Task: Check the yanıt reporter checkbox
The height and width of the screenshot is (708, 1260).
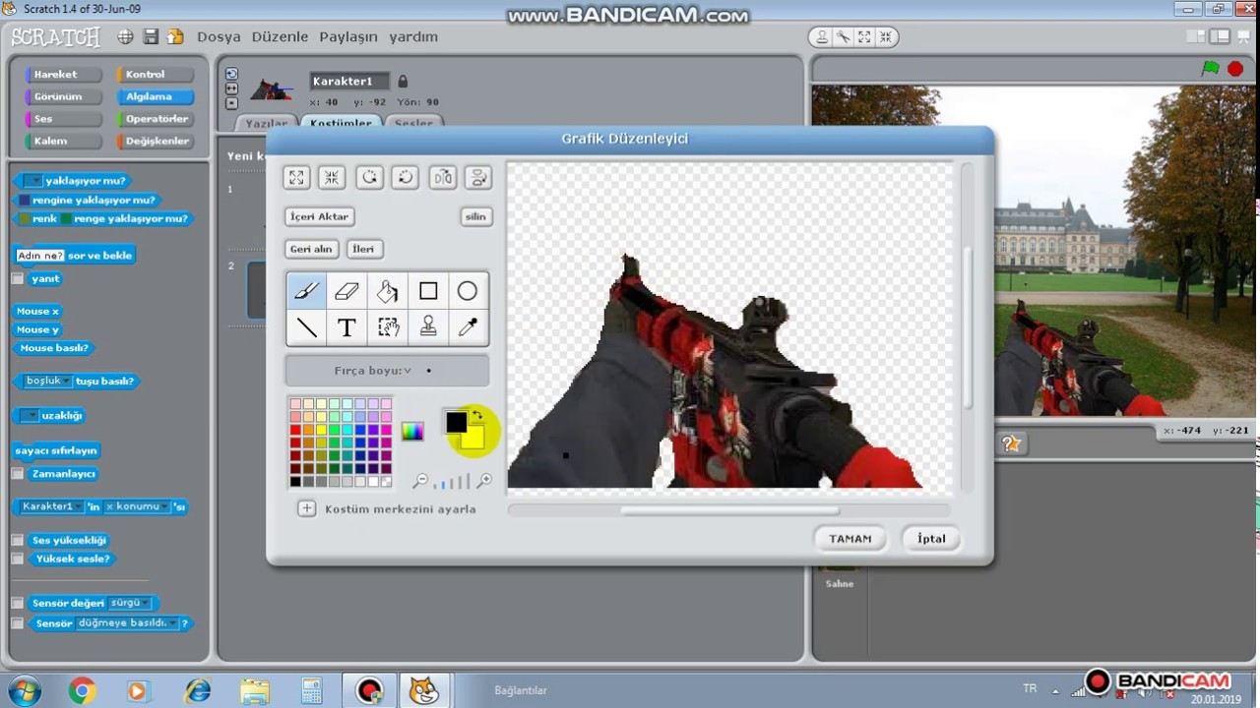Action: click(18, 278)
